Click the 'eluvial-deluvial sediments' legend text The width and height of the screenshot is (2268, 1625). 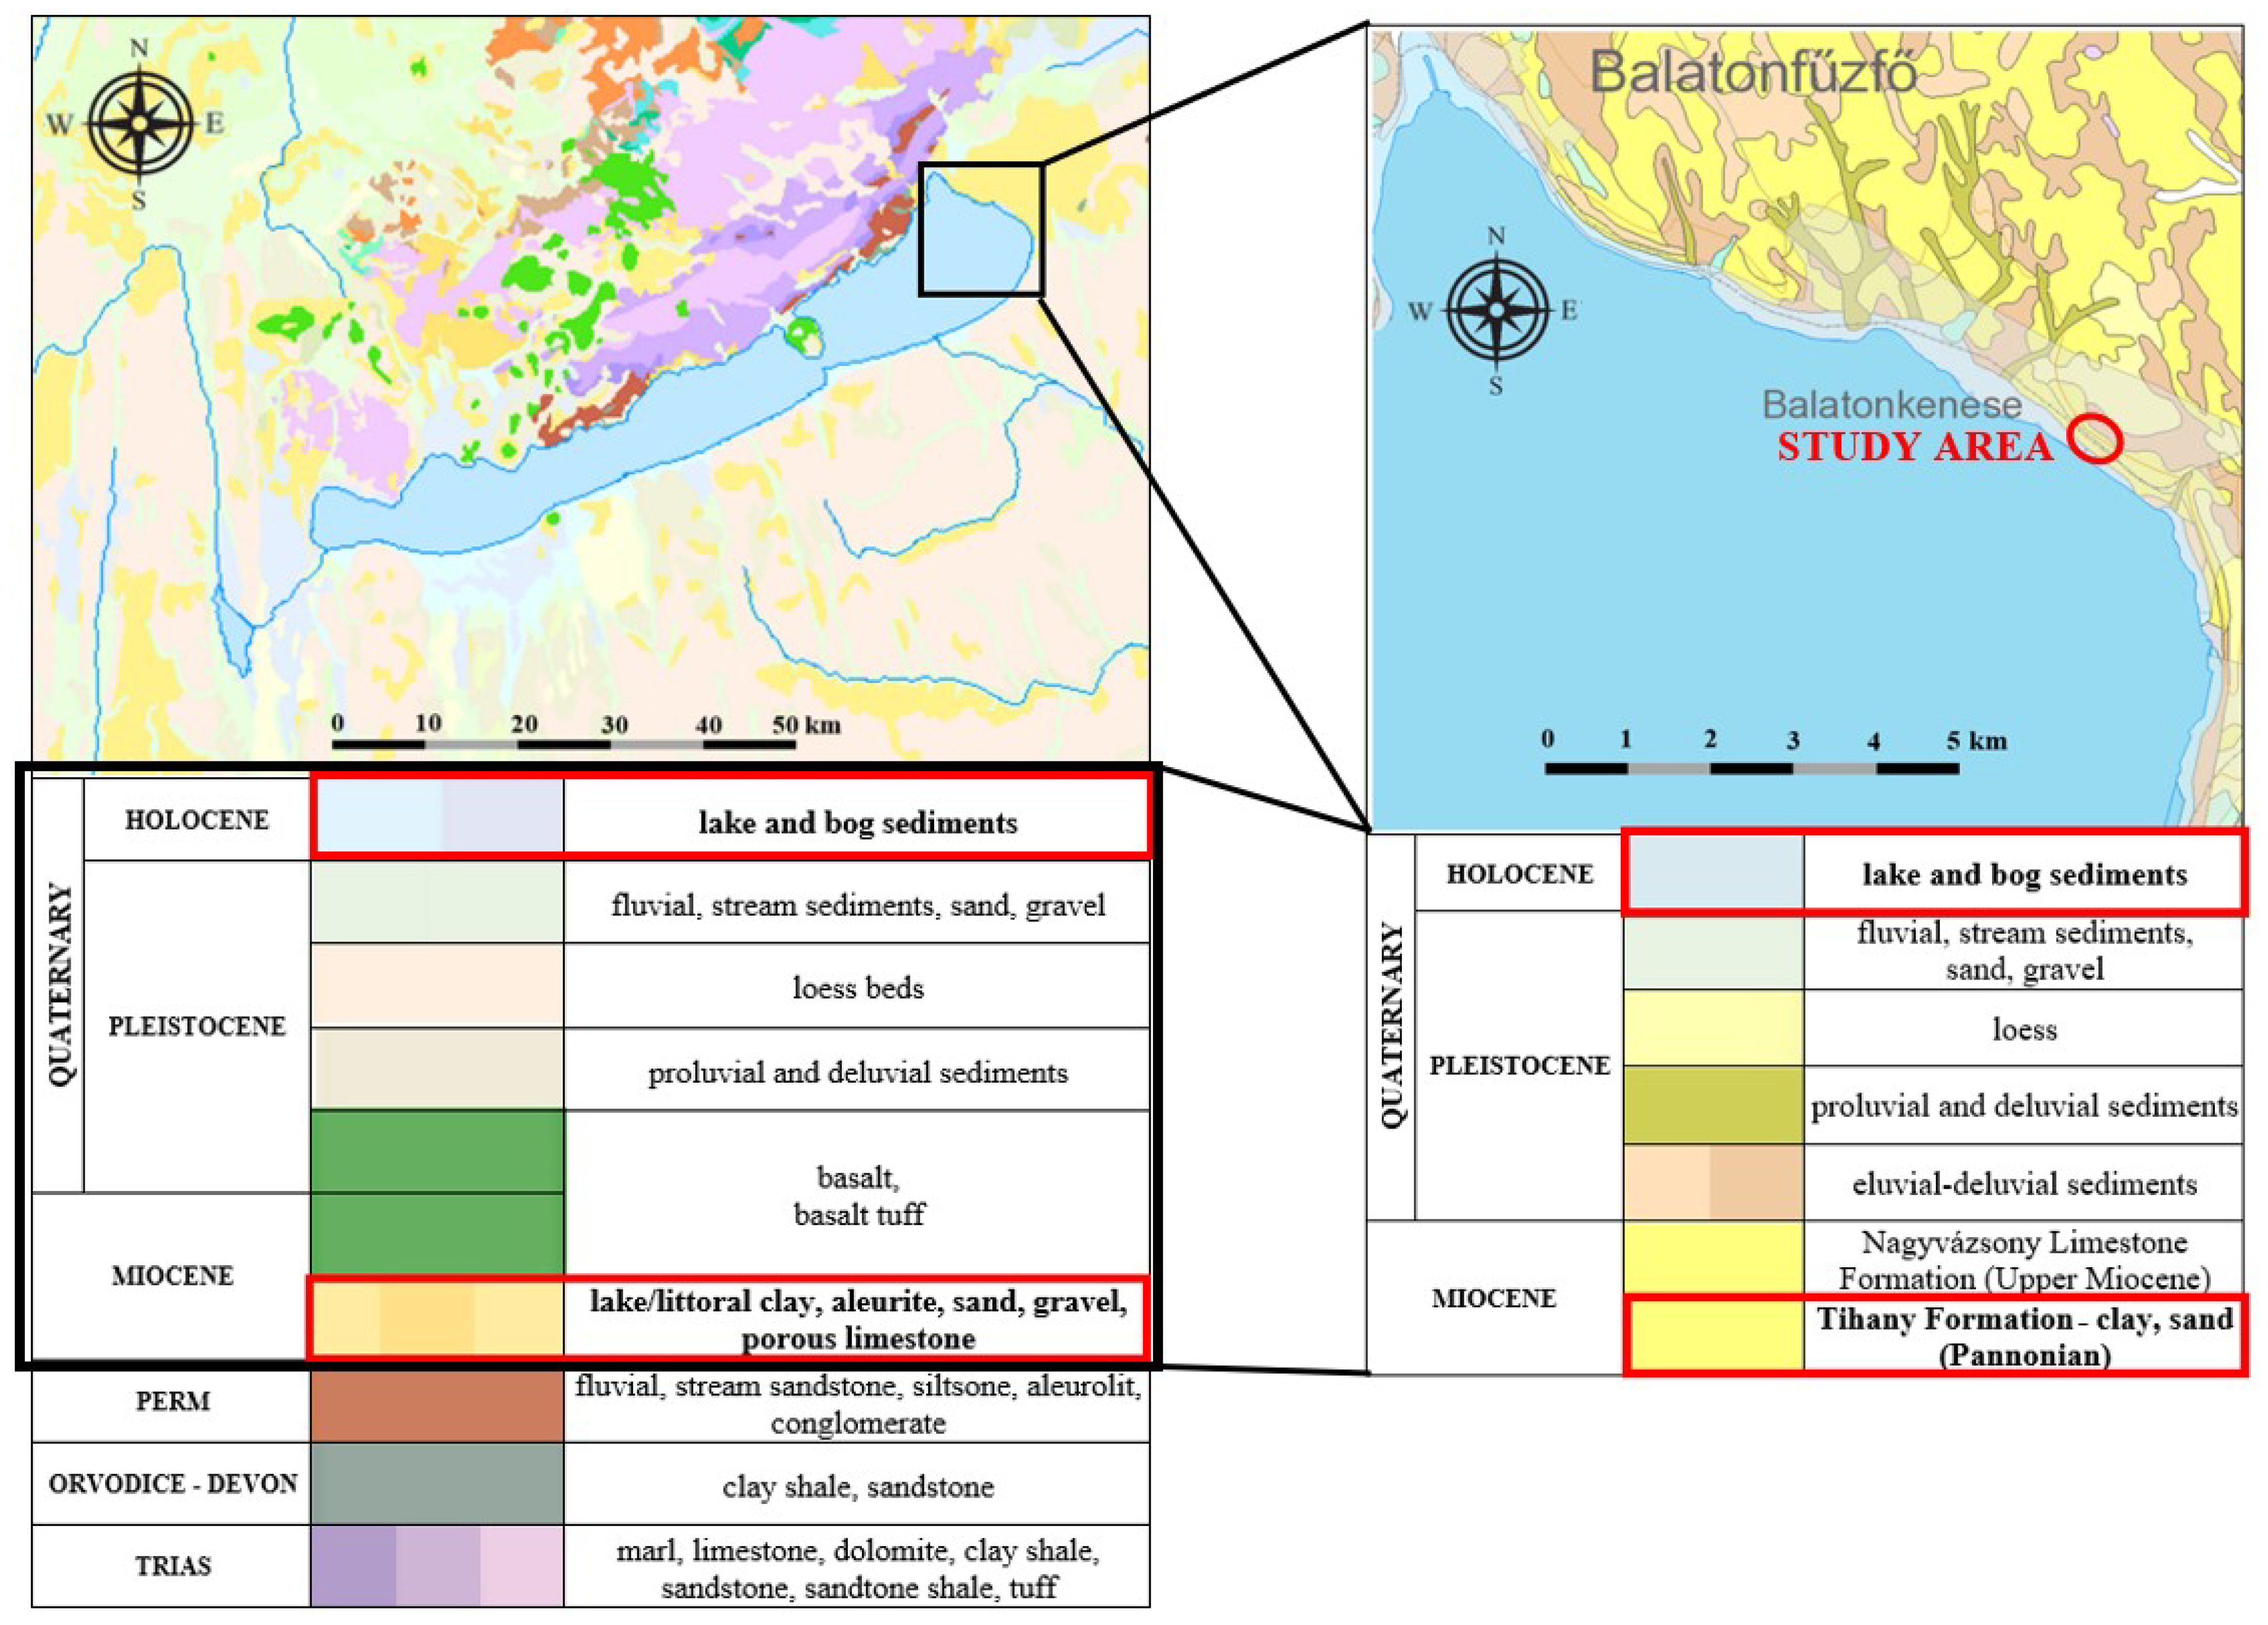point(2023,1184)
